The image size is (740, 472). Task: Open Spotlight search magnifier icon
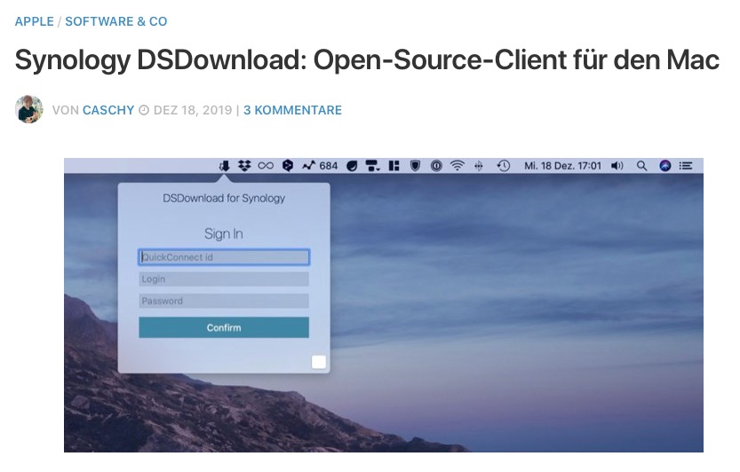pyautogui.click(x=641, y=166)
